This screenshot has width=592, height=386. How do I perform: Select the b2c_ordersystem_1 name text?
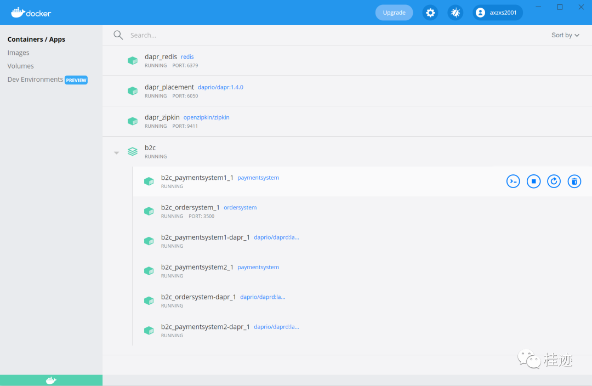[x=190, y=207]
